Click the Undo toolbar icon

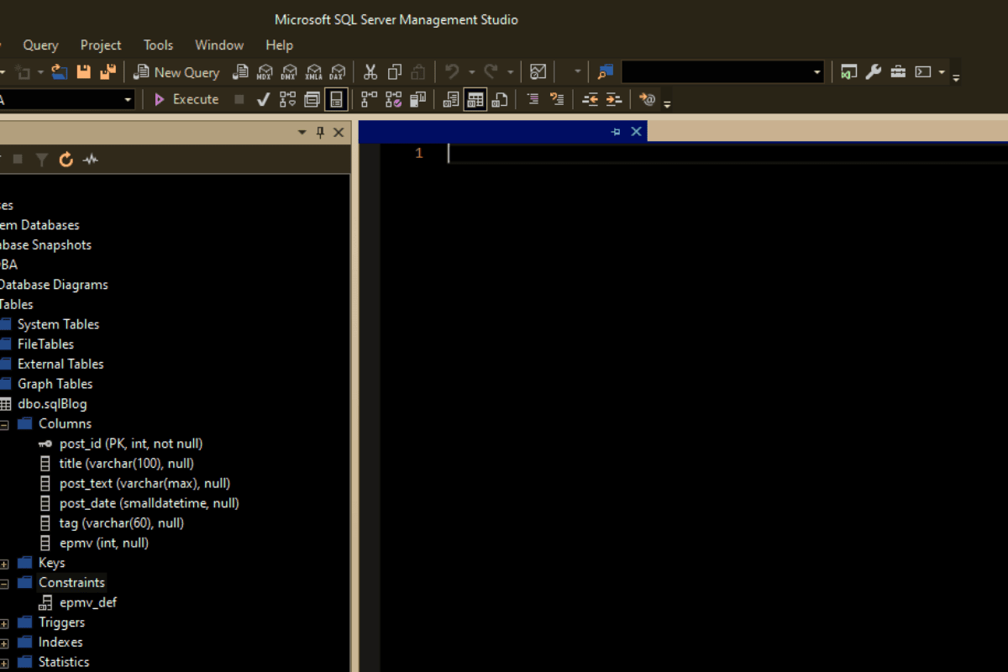click(452, 71)
